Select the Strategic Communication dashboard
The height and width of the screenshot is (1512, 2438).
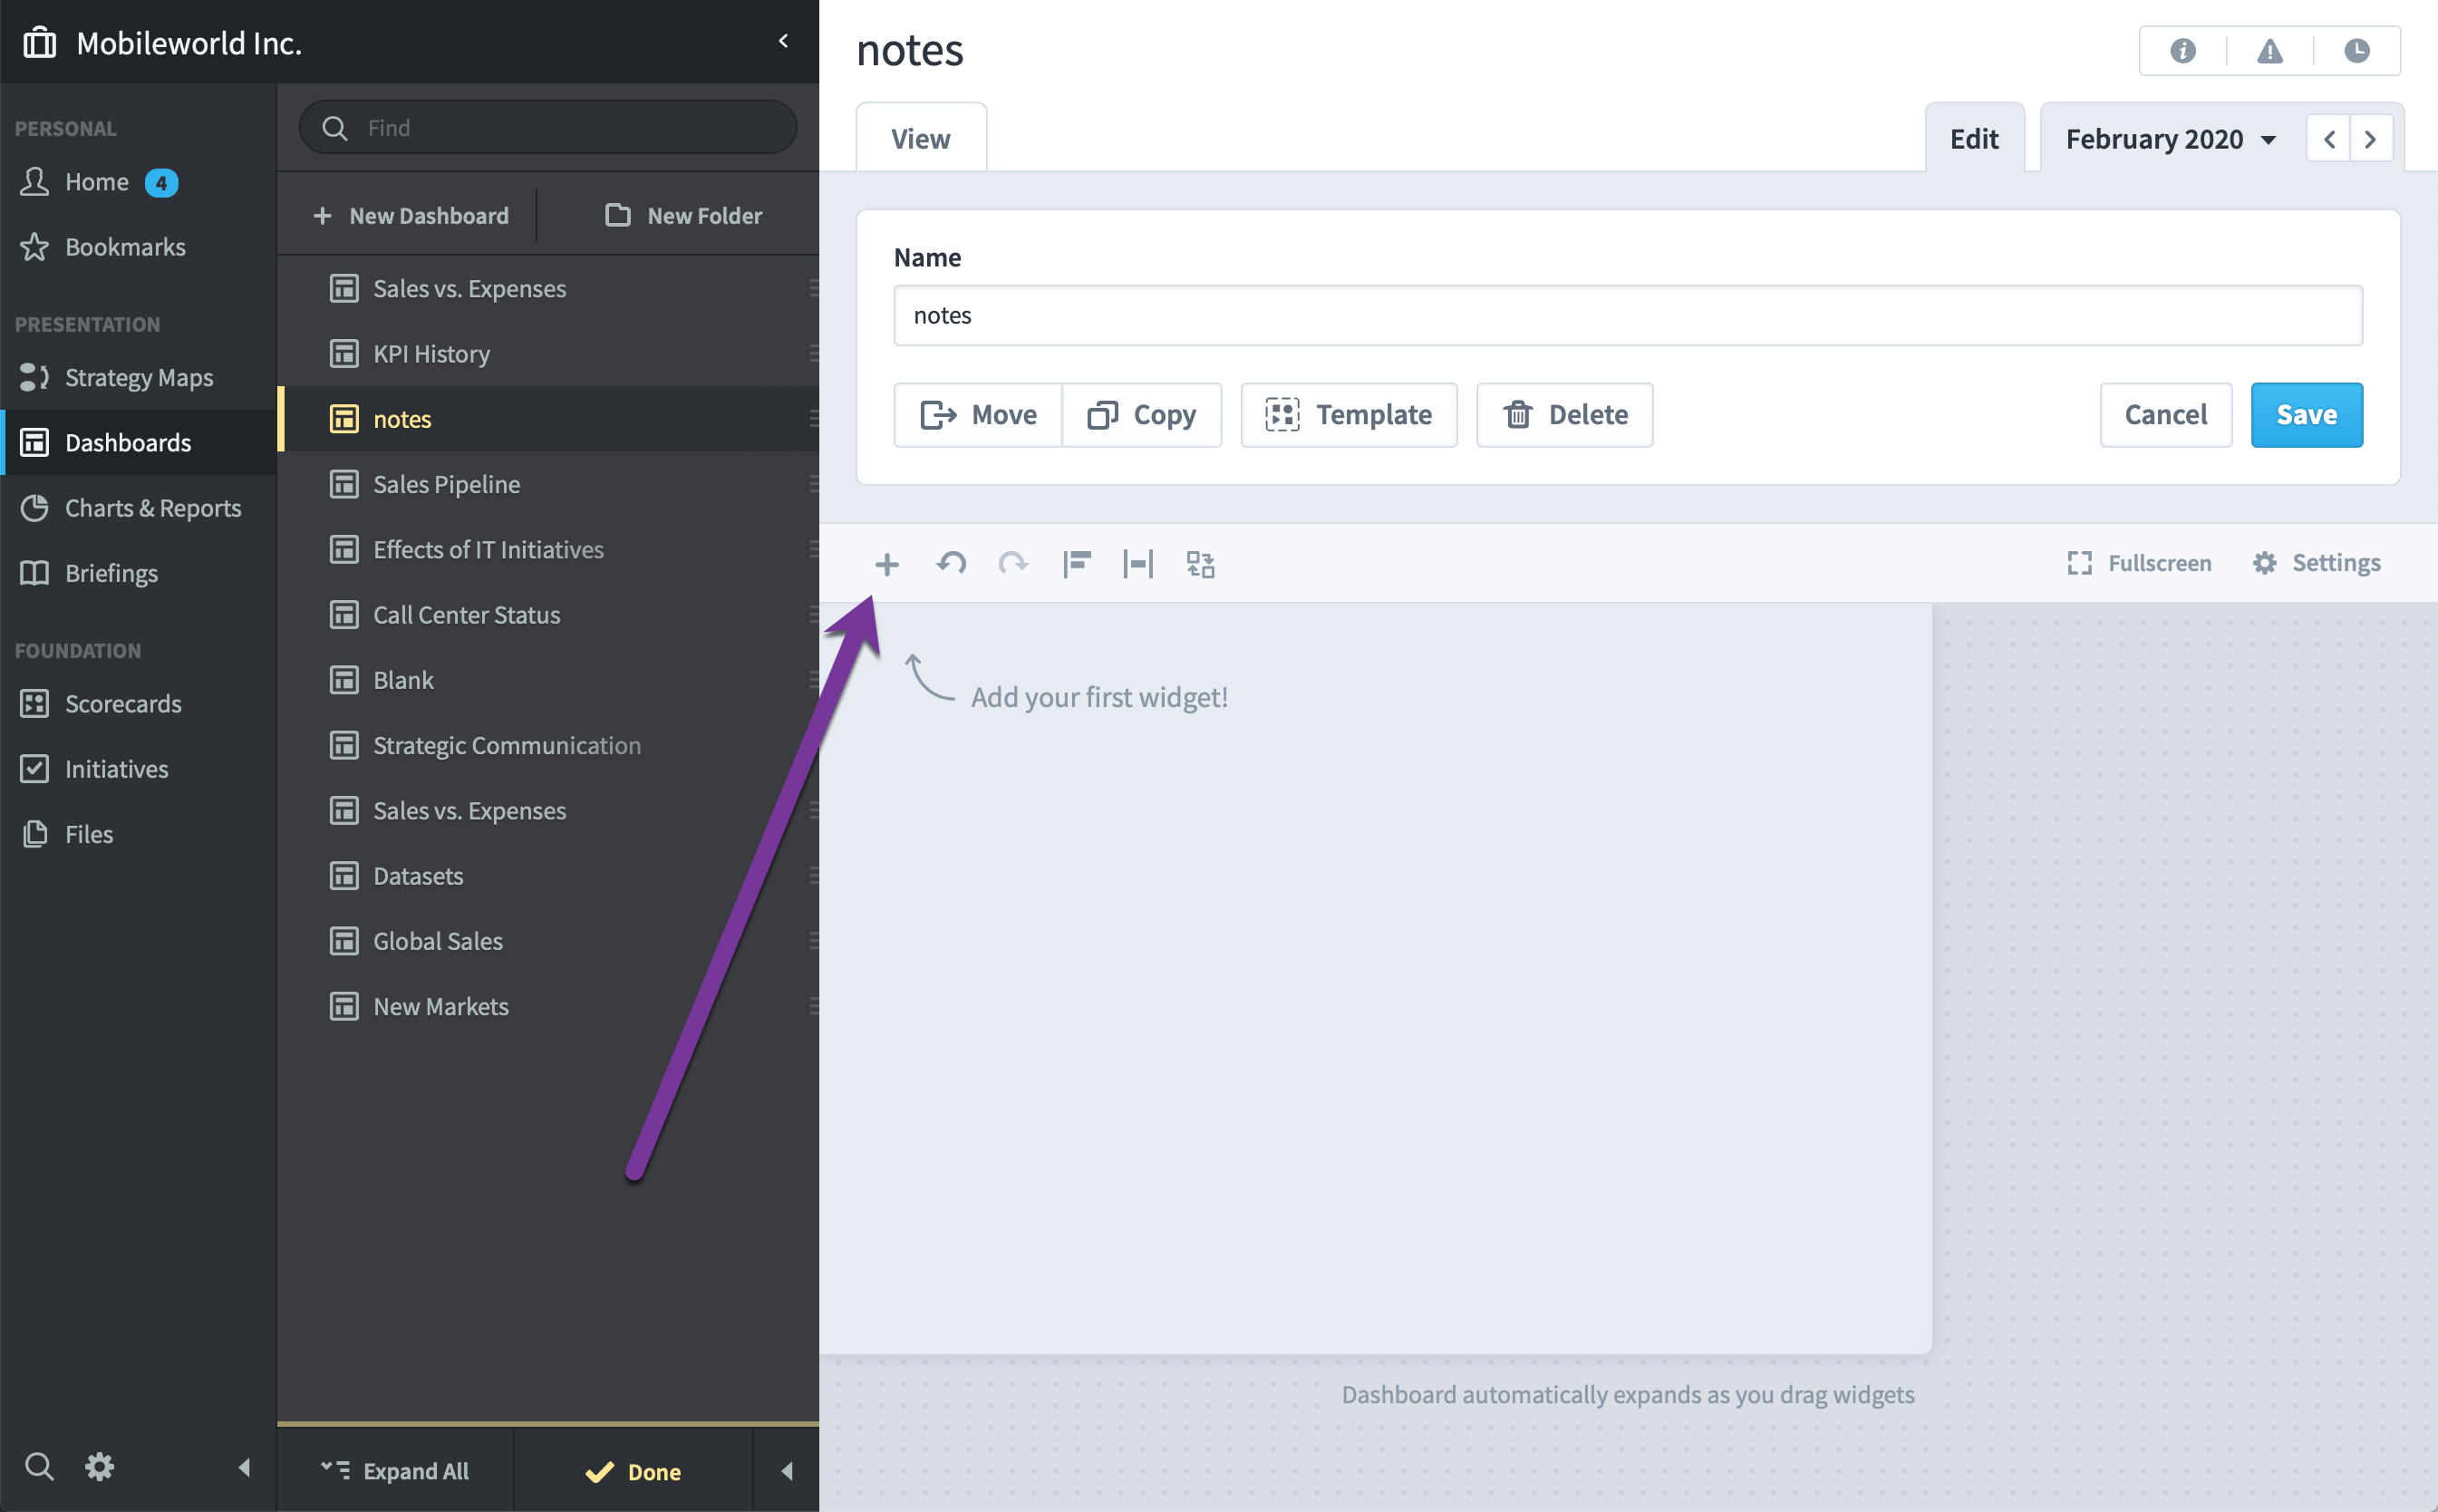pyautogui.click(x=547, y=745)
